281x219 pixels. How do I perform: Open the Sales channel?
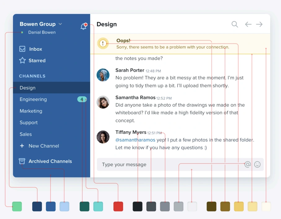[x=25, y=134]
